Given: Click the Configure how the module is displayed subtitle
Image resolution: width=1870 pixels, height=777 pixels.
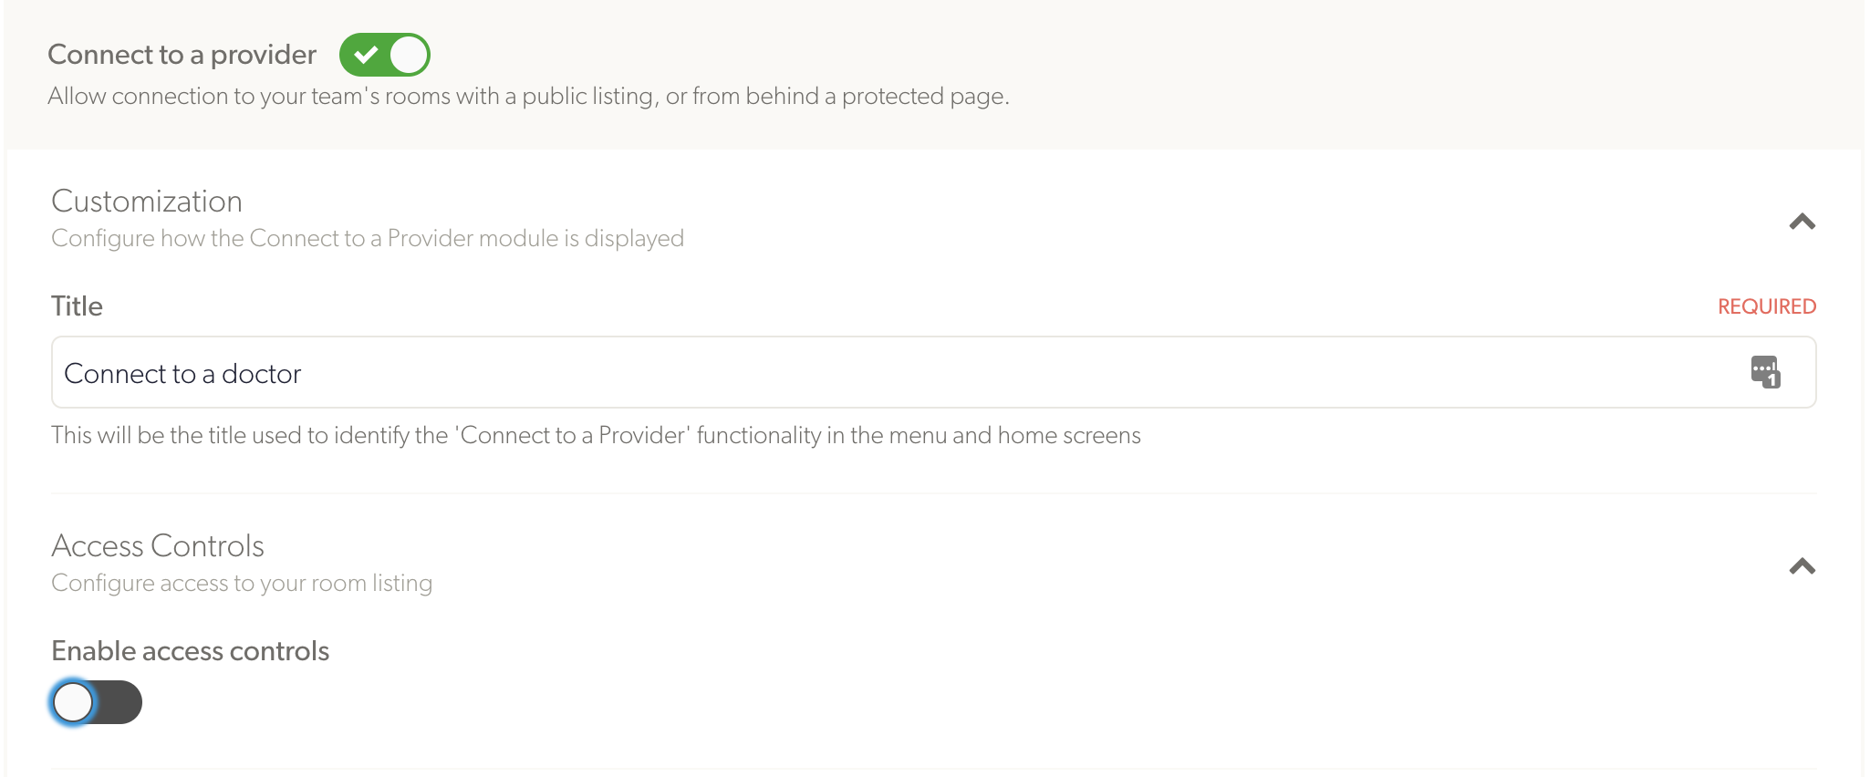Looking at the screenshot, I should [x=368, y=238].
